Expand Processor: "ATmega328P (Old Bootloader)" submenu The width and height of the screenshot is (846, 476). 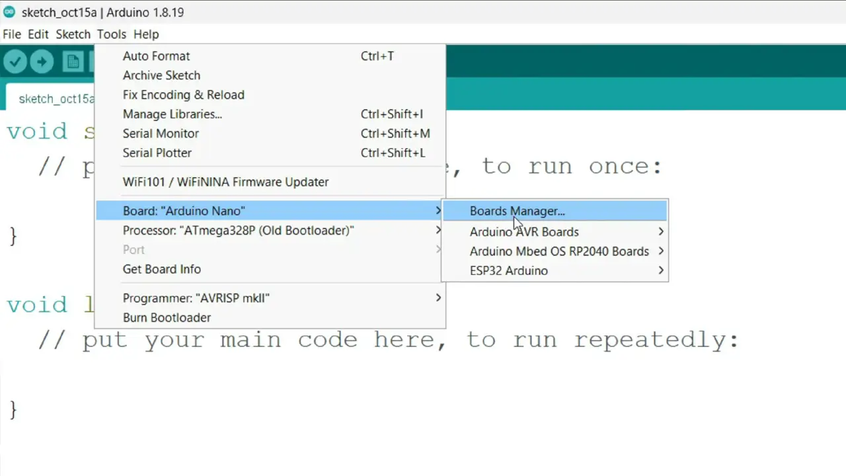click(x=270, y=230)
